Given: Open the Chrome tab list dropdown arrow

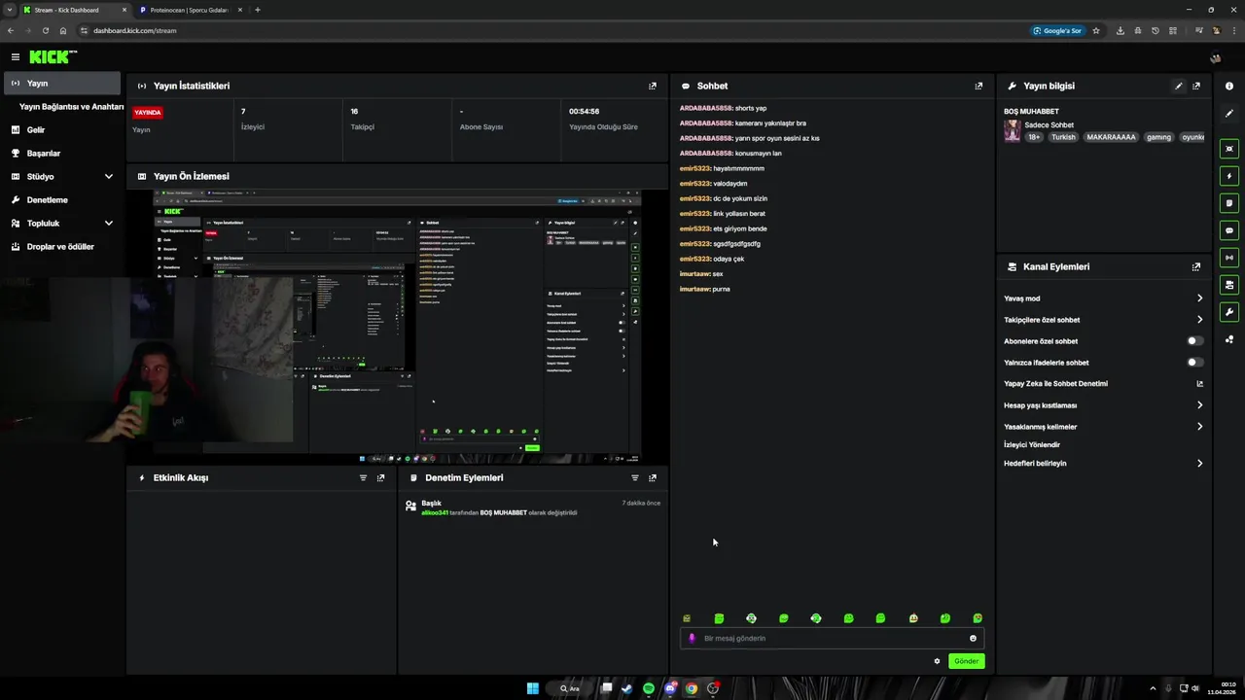Looking at the screenshot, I should coord(9,10).
